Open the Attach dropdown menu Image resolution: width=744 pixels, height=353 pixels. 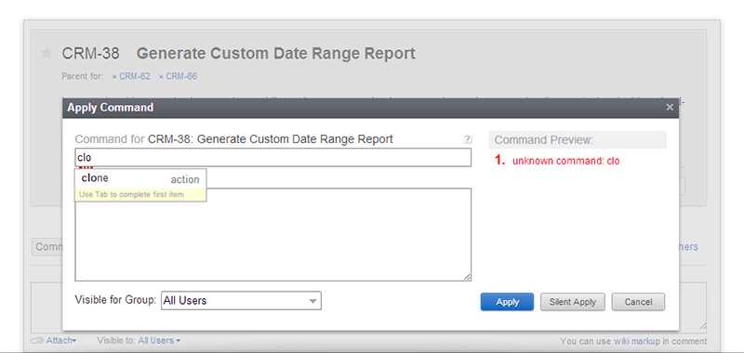(x=60, y=341)
